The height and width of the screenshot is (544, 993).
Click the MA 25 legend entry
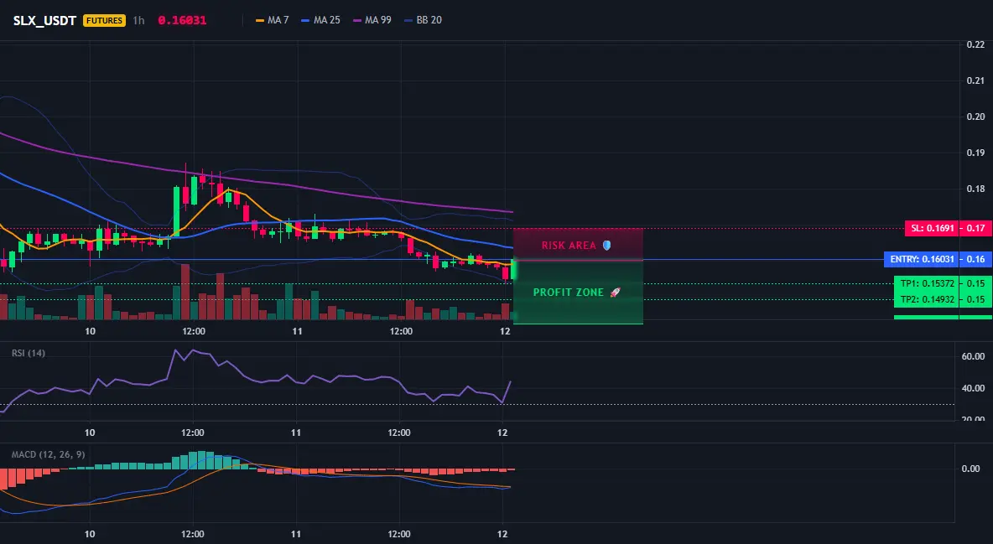(x=321, y=20)
